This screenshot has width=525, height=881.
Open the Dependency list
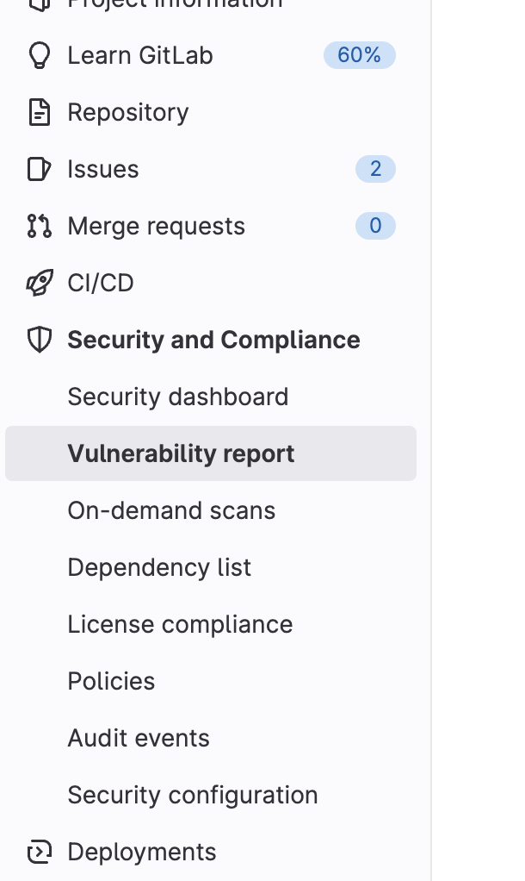coord(159,567)
